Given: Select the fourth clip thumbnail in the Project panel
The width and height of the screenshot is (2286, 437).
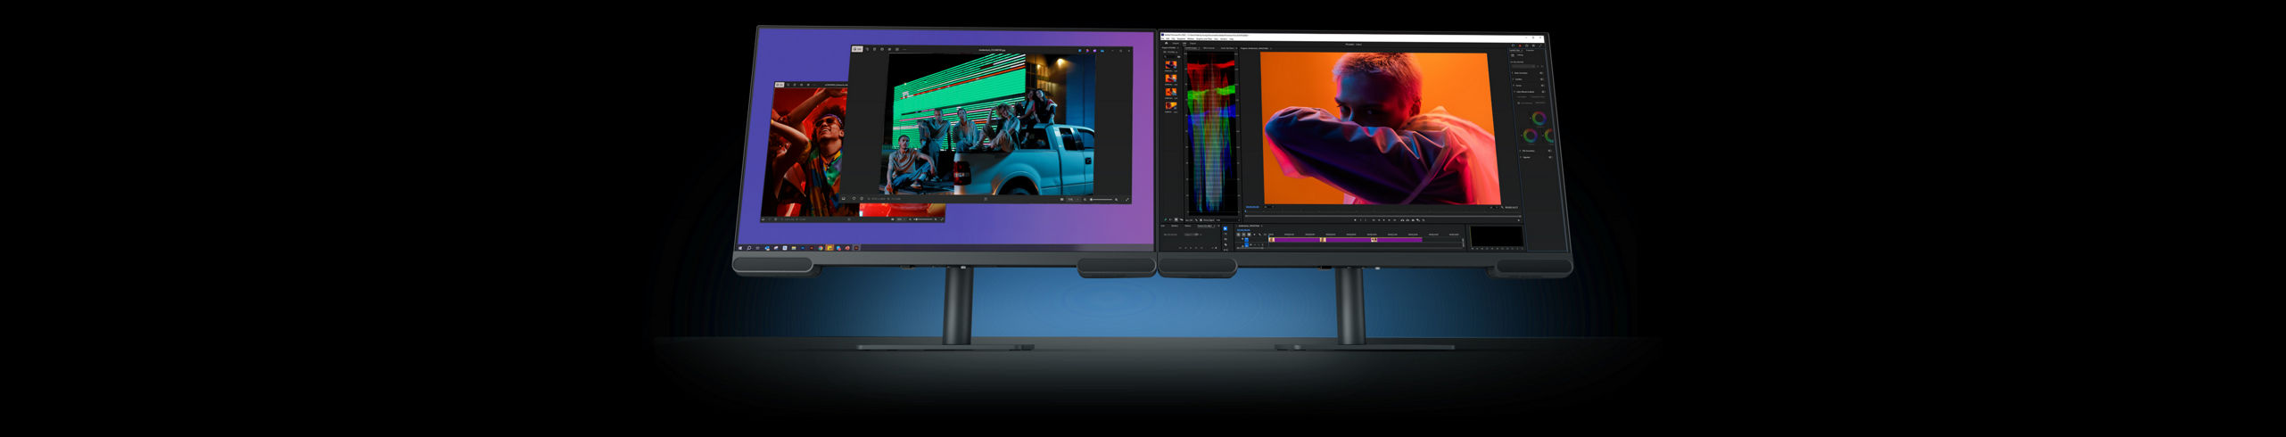Looking at the screenshot, I should click(1171, 105).
